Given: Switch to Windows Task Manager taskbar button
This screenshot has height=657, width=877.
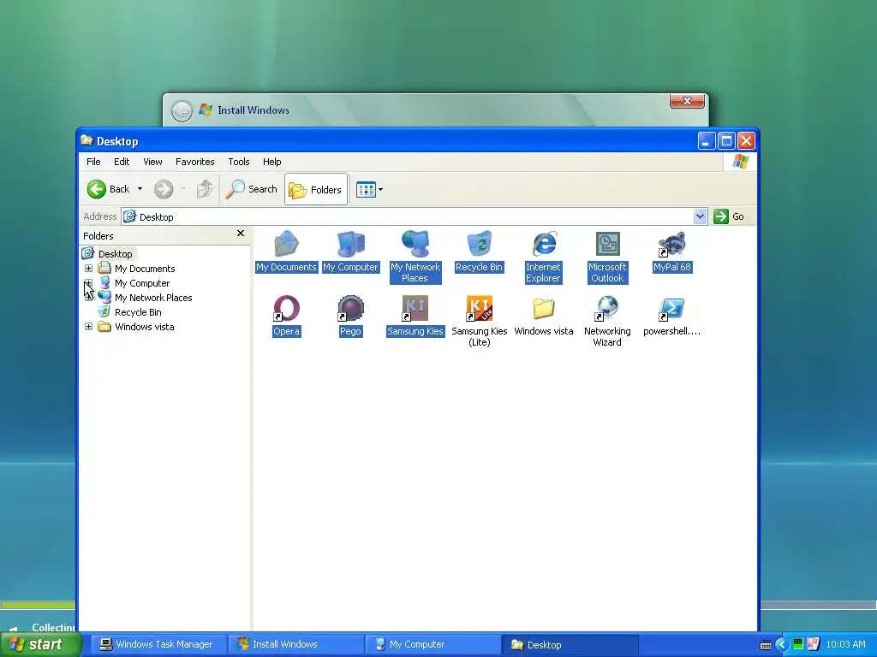Looking at the screenshot, I should click(x=158, y=644).
